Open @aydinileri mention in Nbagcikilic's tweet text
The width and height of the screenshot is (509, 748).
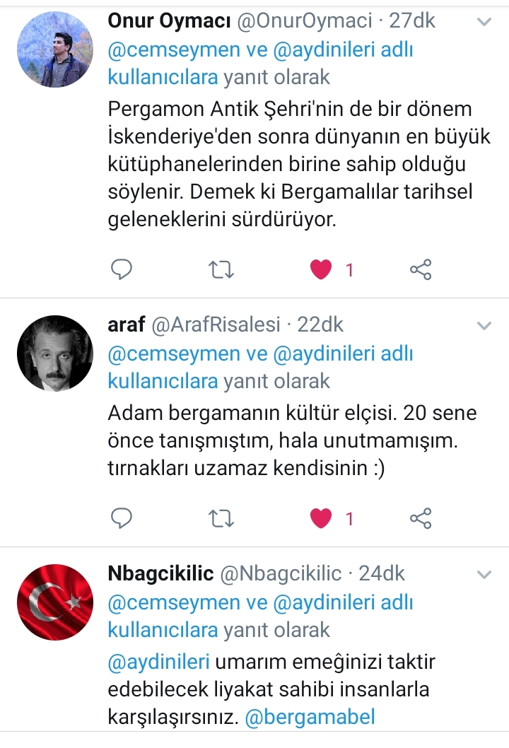[x=159, y=662]
